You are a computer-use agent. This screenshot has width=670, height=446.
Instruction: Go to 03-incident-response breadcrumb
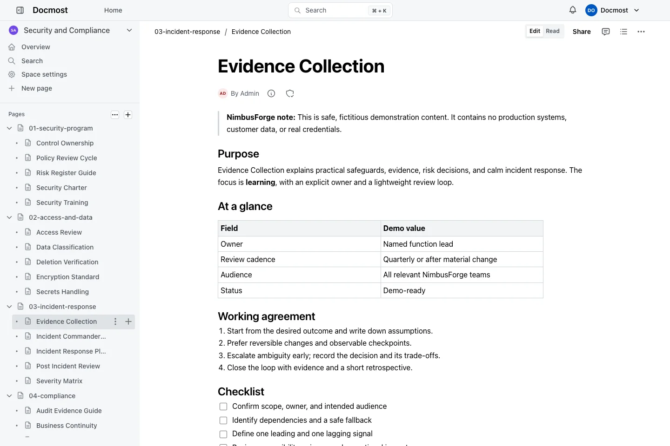pos(187,32)
